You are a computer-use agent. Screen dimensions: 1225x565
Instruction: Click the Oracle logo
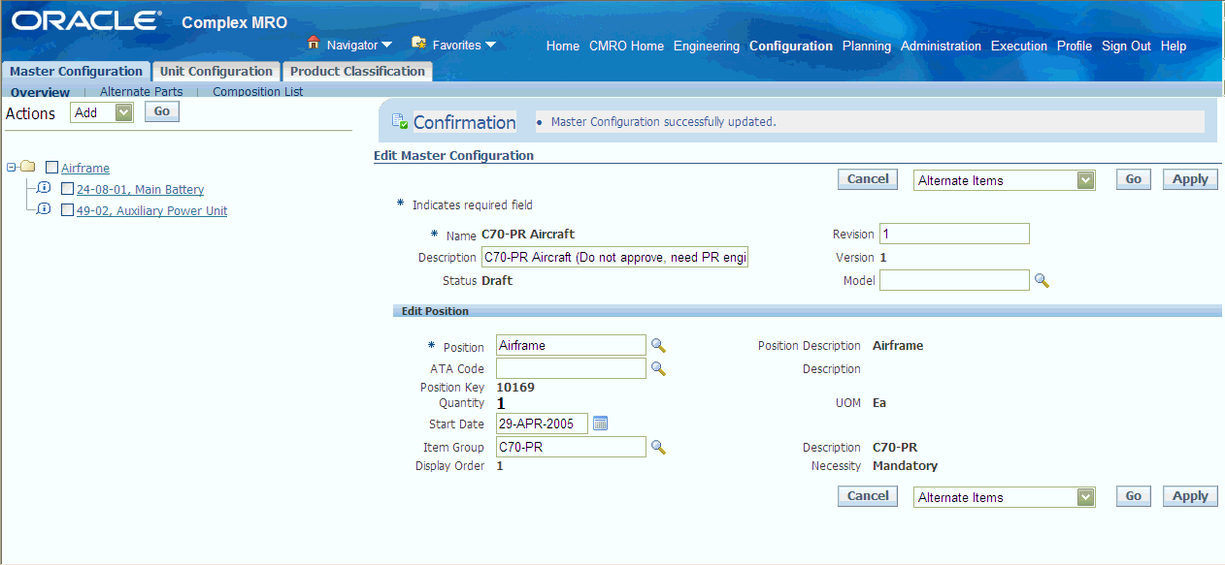click(x=86, y=20)
